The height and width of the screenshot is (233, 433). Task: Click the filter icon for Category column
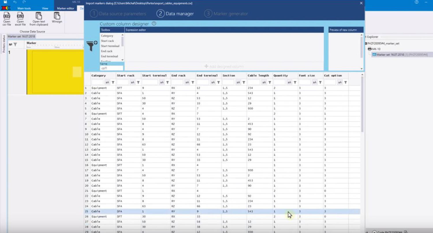click(113, 83)
